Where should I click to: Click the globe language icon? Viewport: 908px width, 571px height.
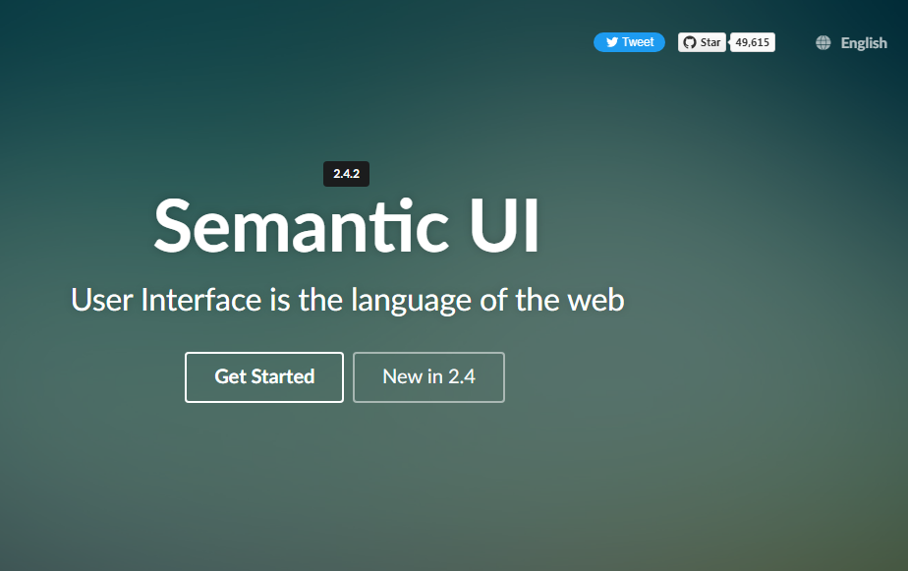tap(822, 42)
